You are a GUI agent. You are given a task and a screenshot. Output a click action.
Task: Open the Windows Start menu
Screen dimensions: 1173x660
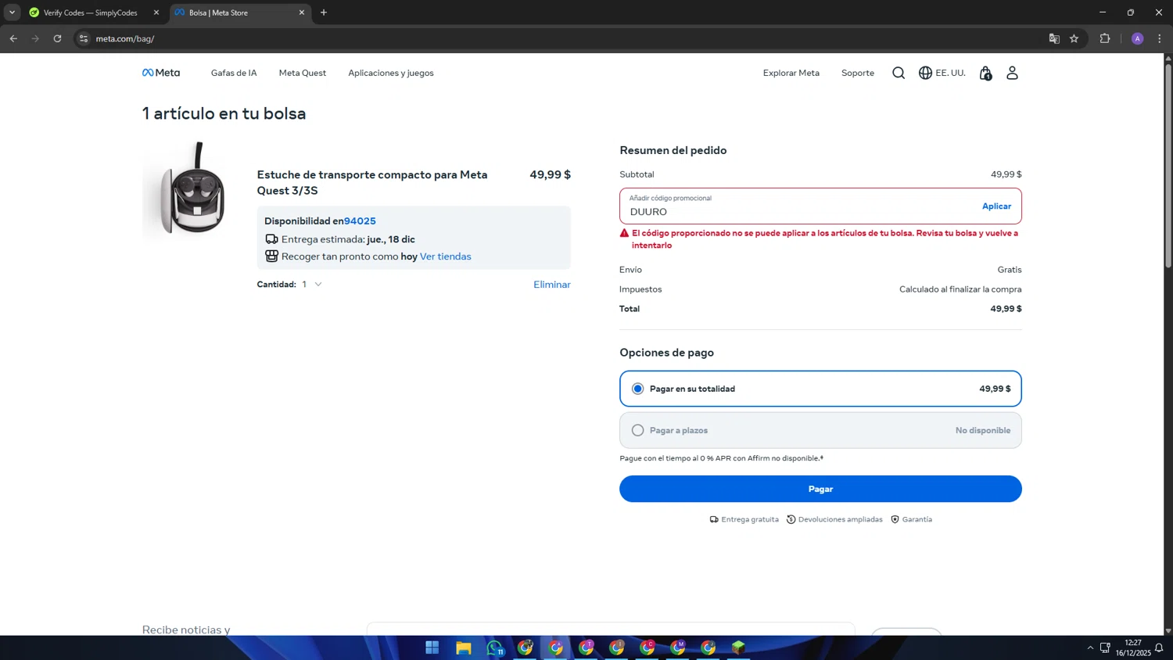click(432, 647)
